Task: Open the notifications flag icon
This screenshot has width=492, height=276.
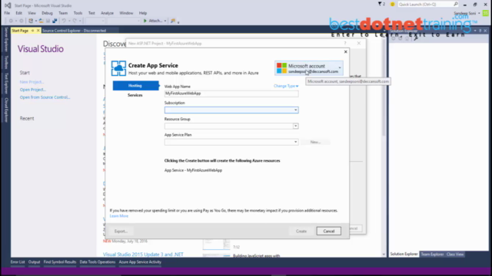Action: (380, 4)
